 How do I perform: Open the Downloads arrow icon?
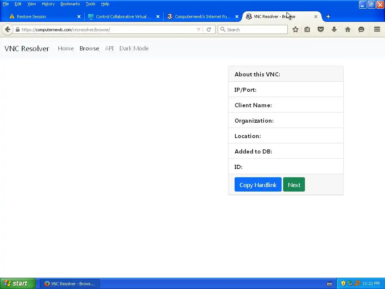click(334, 30)
